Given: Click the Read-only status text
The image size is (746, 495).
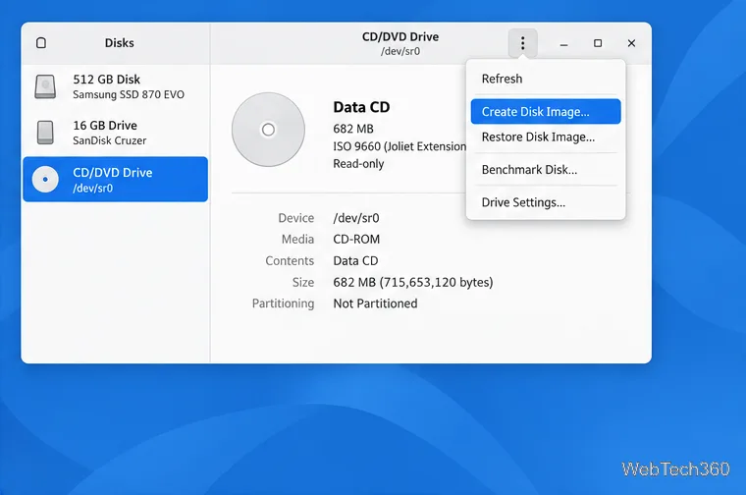Looking at the screenshot, I should coord(358,164).
